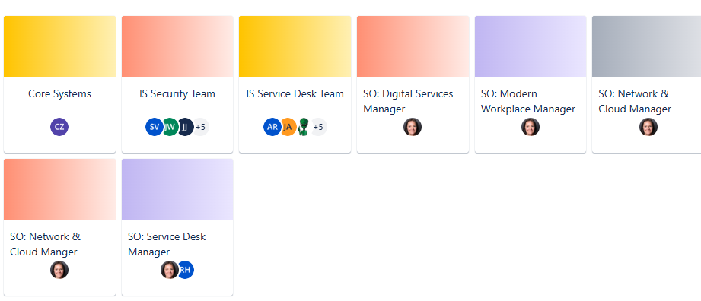This screenshot has height=301, width=701.
Task: Click the JJ avatar on IS Security Team
Action: coord(185,127)
